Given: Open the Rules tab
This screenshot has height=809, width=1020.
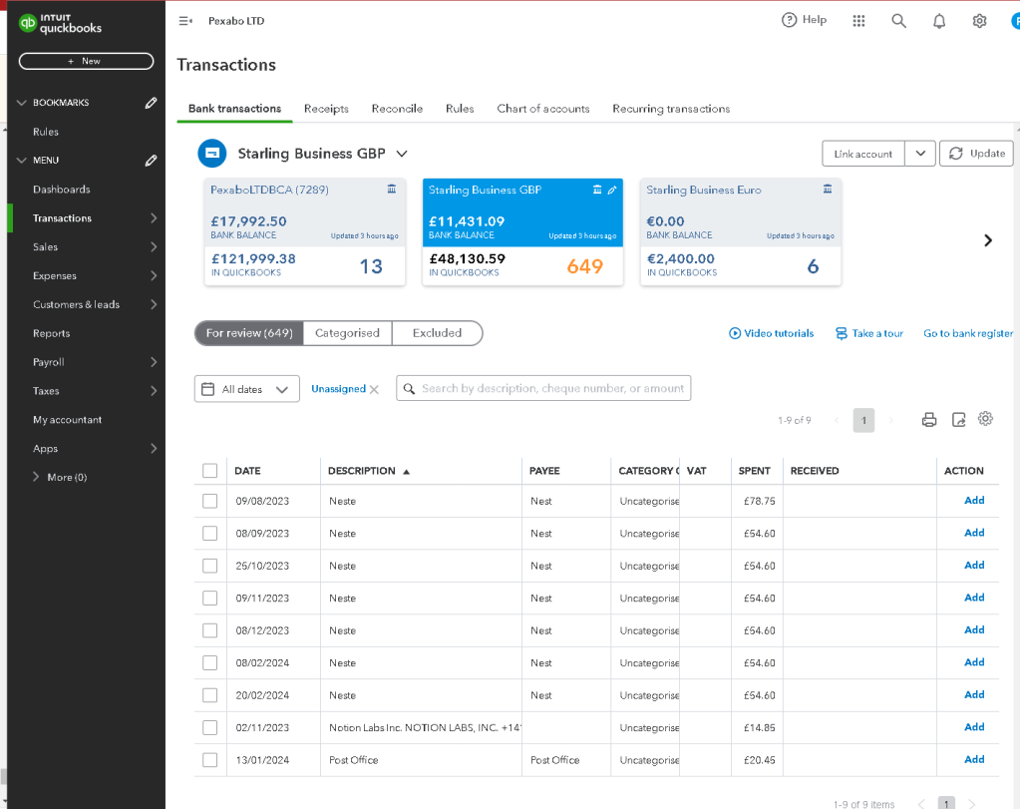Looking at the screenshot, I should 460,109.
